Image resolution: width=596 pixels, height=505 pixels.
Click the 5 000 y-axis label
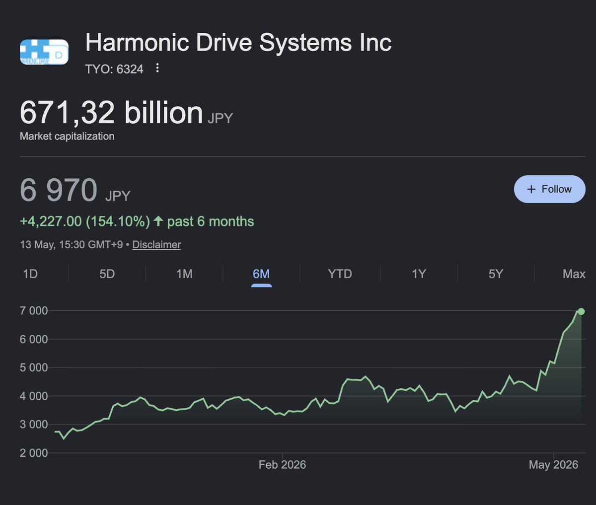34,367
